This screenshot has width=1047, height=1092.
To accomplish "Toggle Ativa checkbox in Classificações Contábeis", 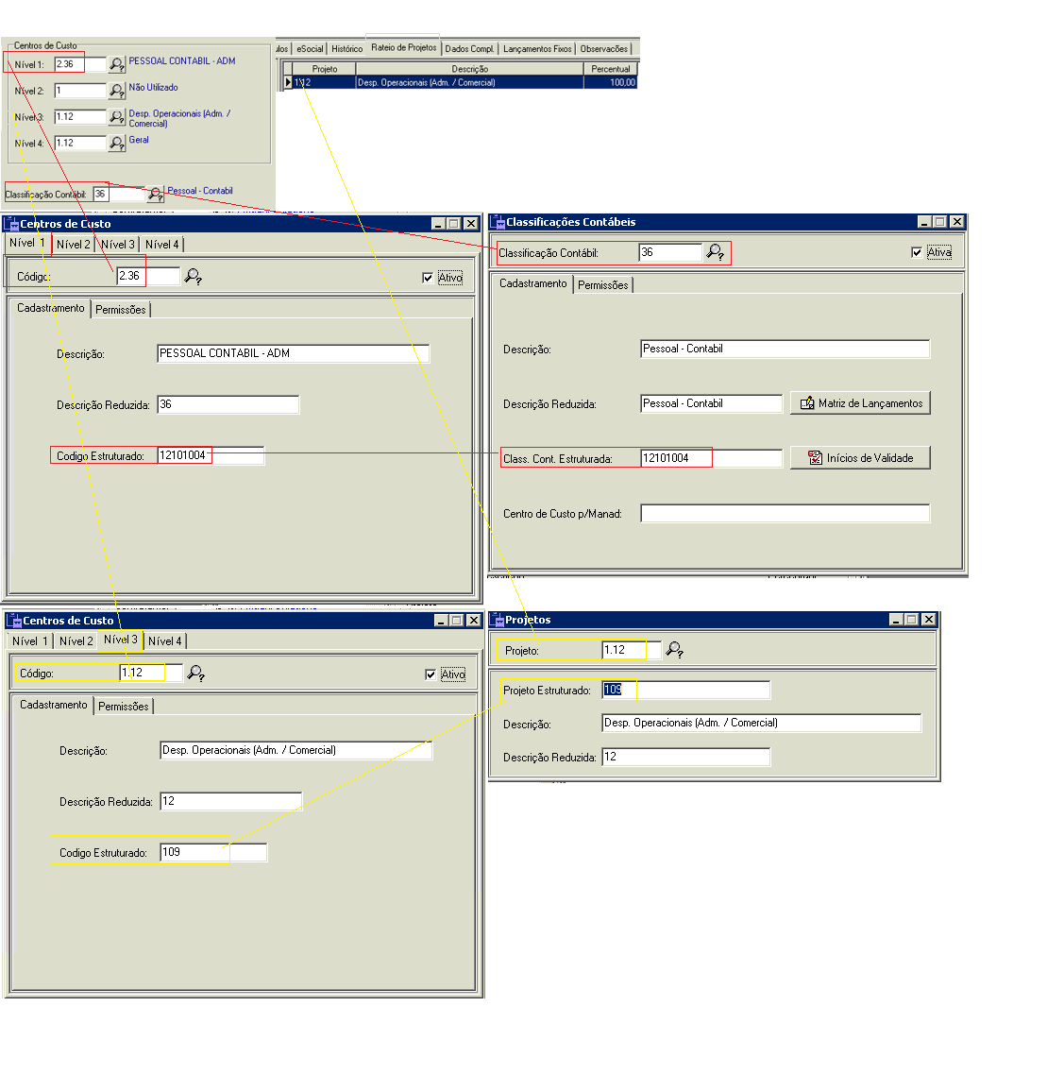I will click(x=917, y=252).
